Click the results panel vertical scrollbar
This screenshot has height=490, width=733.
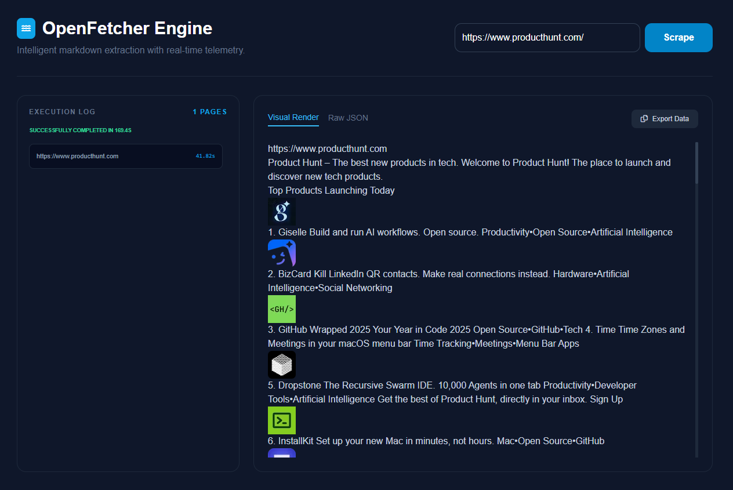696,163
